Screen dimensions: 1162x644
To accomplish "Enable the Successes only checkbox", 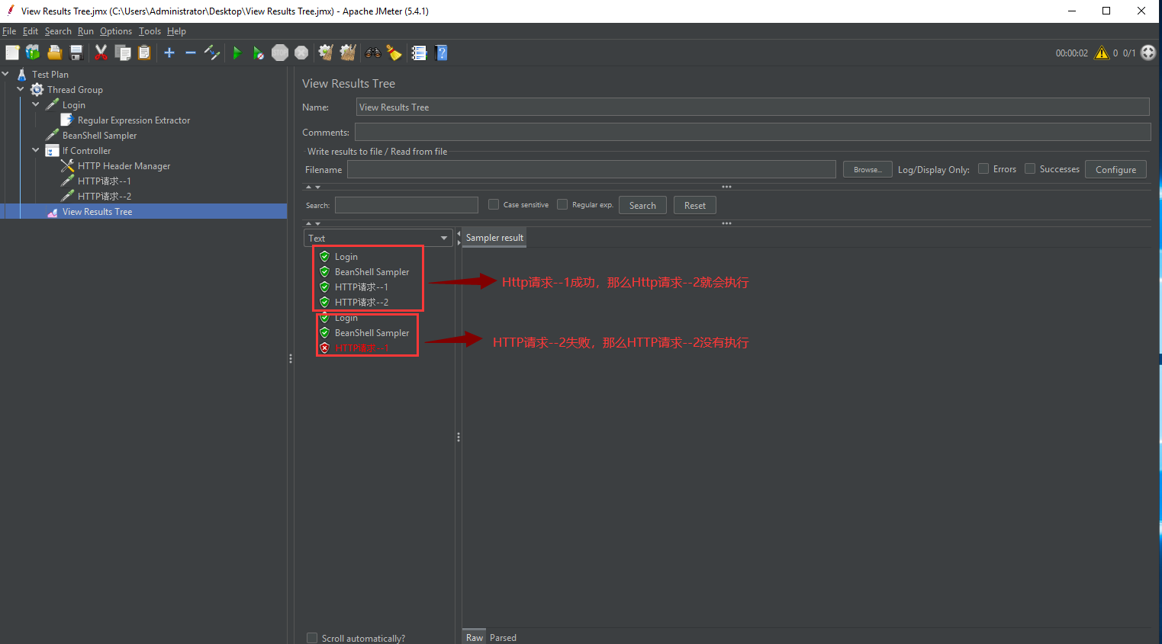I will (x=1030, y=169).
